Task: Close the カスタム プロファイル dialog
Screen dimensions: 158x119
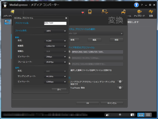Action: pos(66,18)
